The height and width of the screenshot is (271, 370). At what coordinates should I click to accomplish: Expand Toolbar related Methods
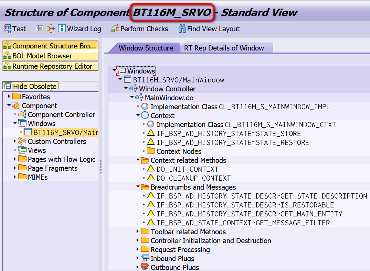pos(138,232)
